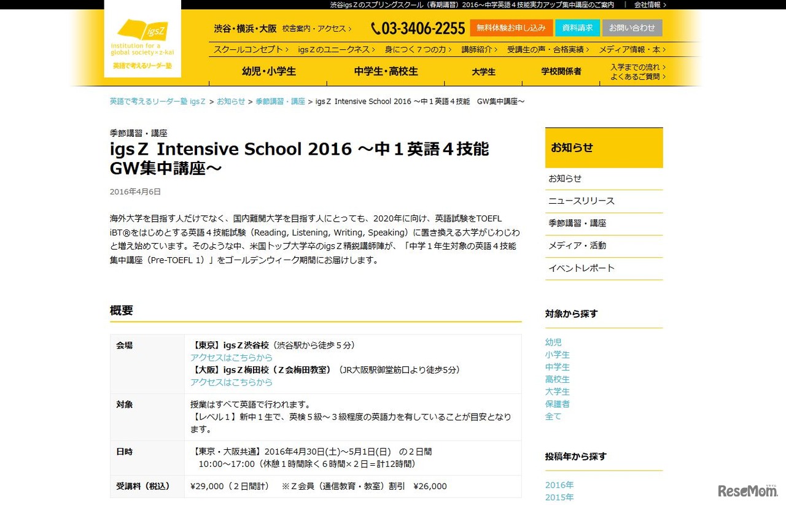
Task: Click アクセスはこちらから link for 梅田校
Action: point(232,382)
